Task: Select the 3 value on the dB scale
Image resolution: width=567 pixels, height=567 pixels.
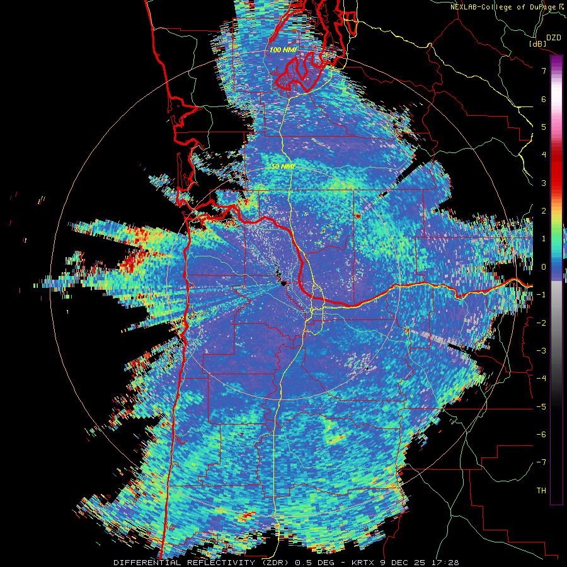Action: tap(544, 183)
